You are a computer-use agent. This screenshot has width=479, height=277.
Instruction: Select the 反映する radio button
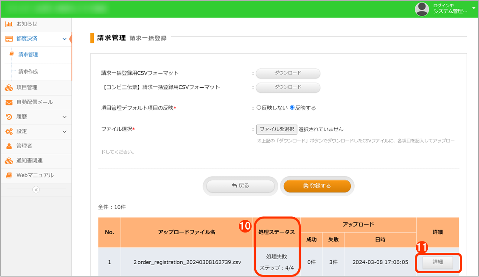click(292, 108)
